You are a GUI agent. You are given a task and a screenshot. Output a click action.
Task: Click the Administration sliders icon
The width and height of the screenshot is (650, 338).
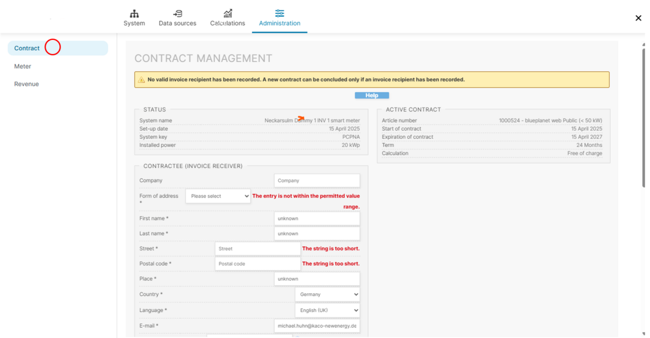279,14
